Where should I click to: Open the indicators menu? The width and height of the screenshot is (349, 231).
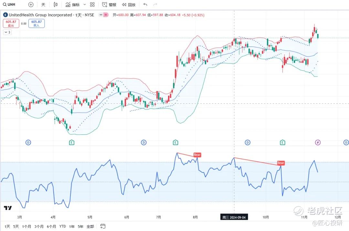coord(73,5)
